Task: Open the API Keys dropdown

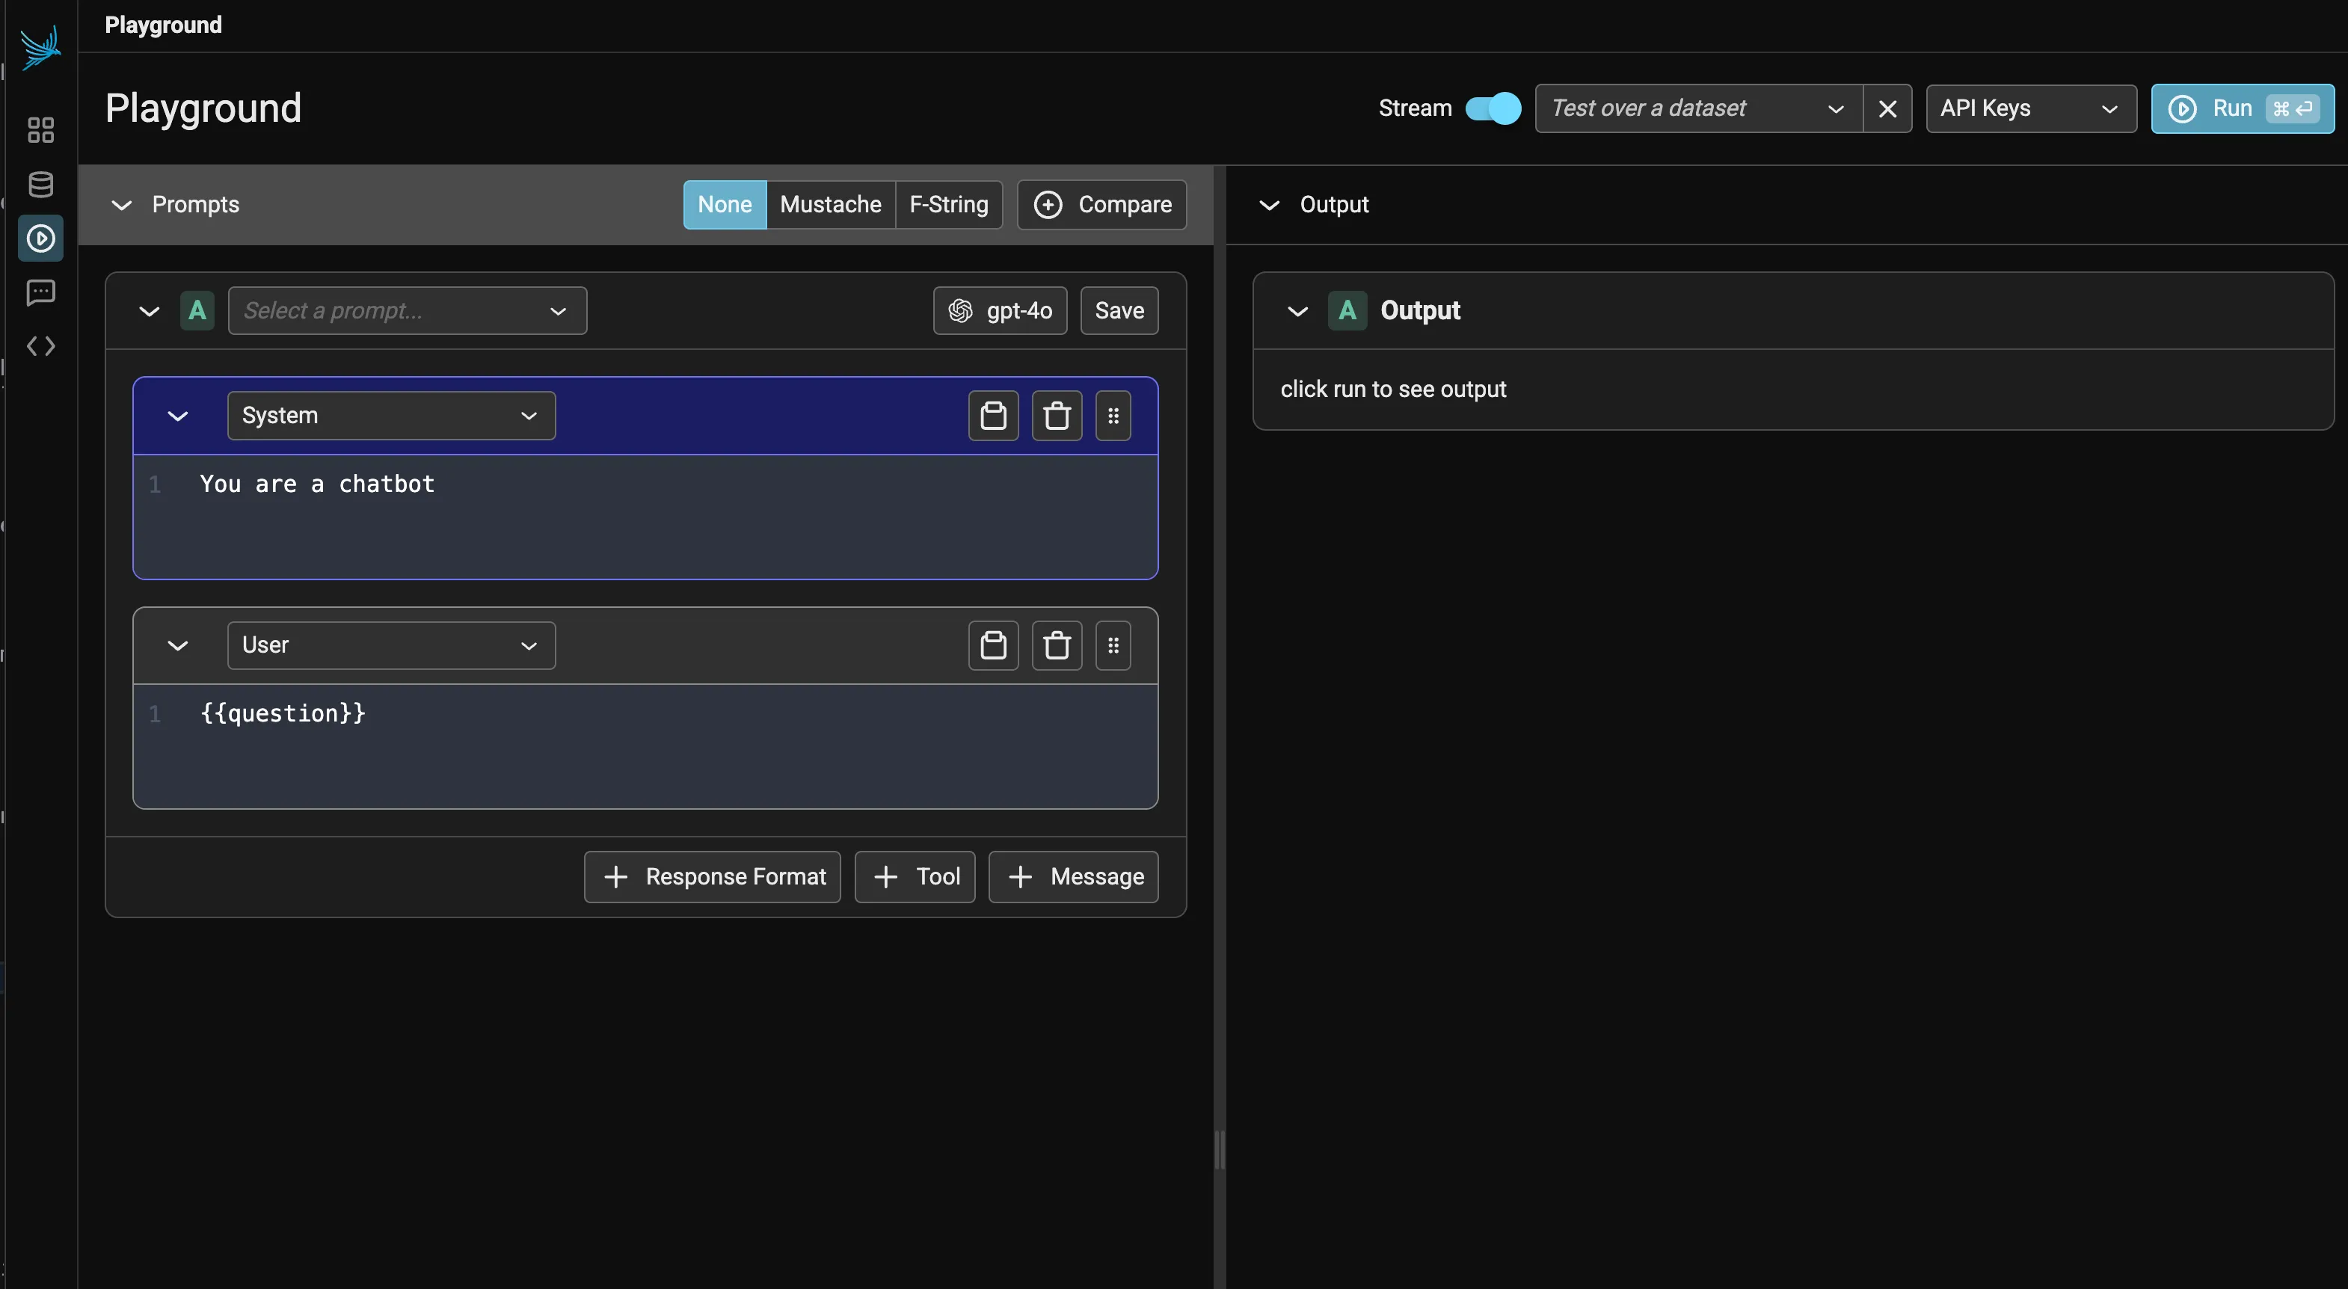Action: click(x=2030, y=108)
